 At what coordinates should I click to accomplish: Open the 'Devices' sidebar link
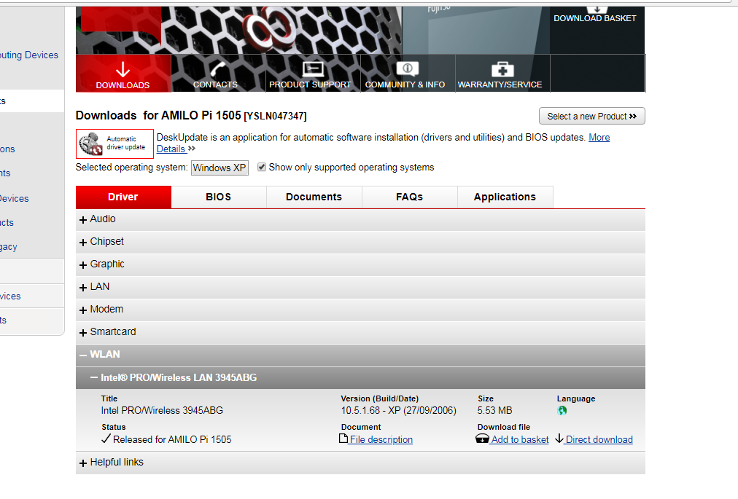(14, 198)
